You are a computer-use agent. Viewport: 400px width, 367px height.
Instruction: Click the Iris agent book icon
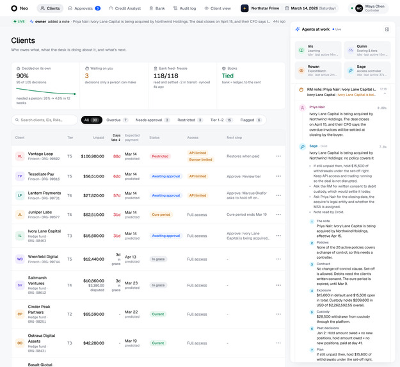301,50
